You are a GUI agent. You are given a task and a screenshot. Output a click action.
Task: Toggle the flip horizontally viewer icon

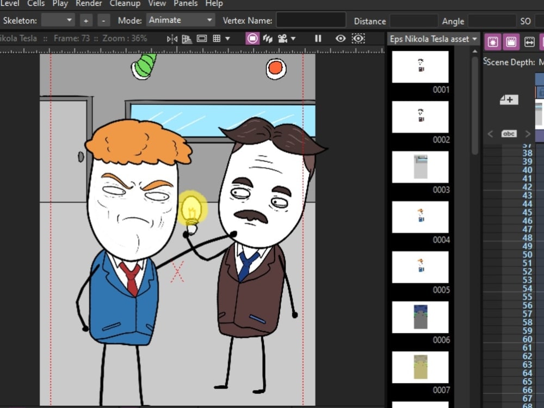click(172, 39)
